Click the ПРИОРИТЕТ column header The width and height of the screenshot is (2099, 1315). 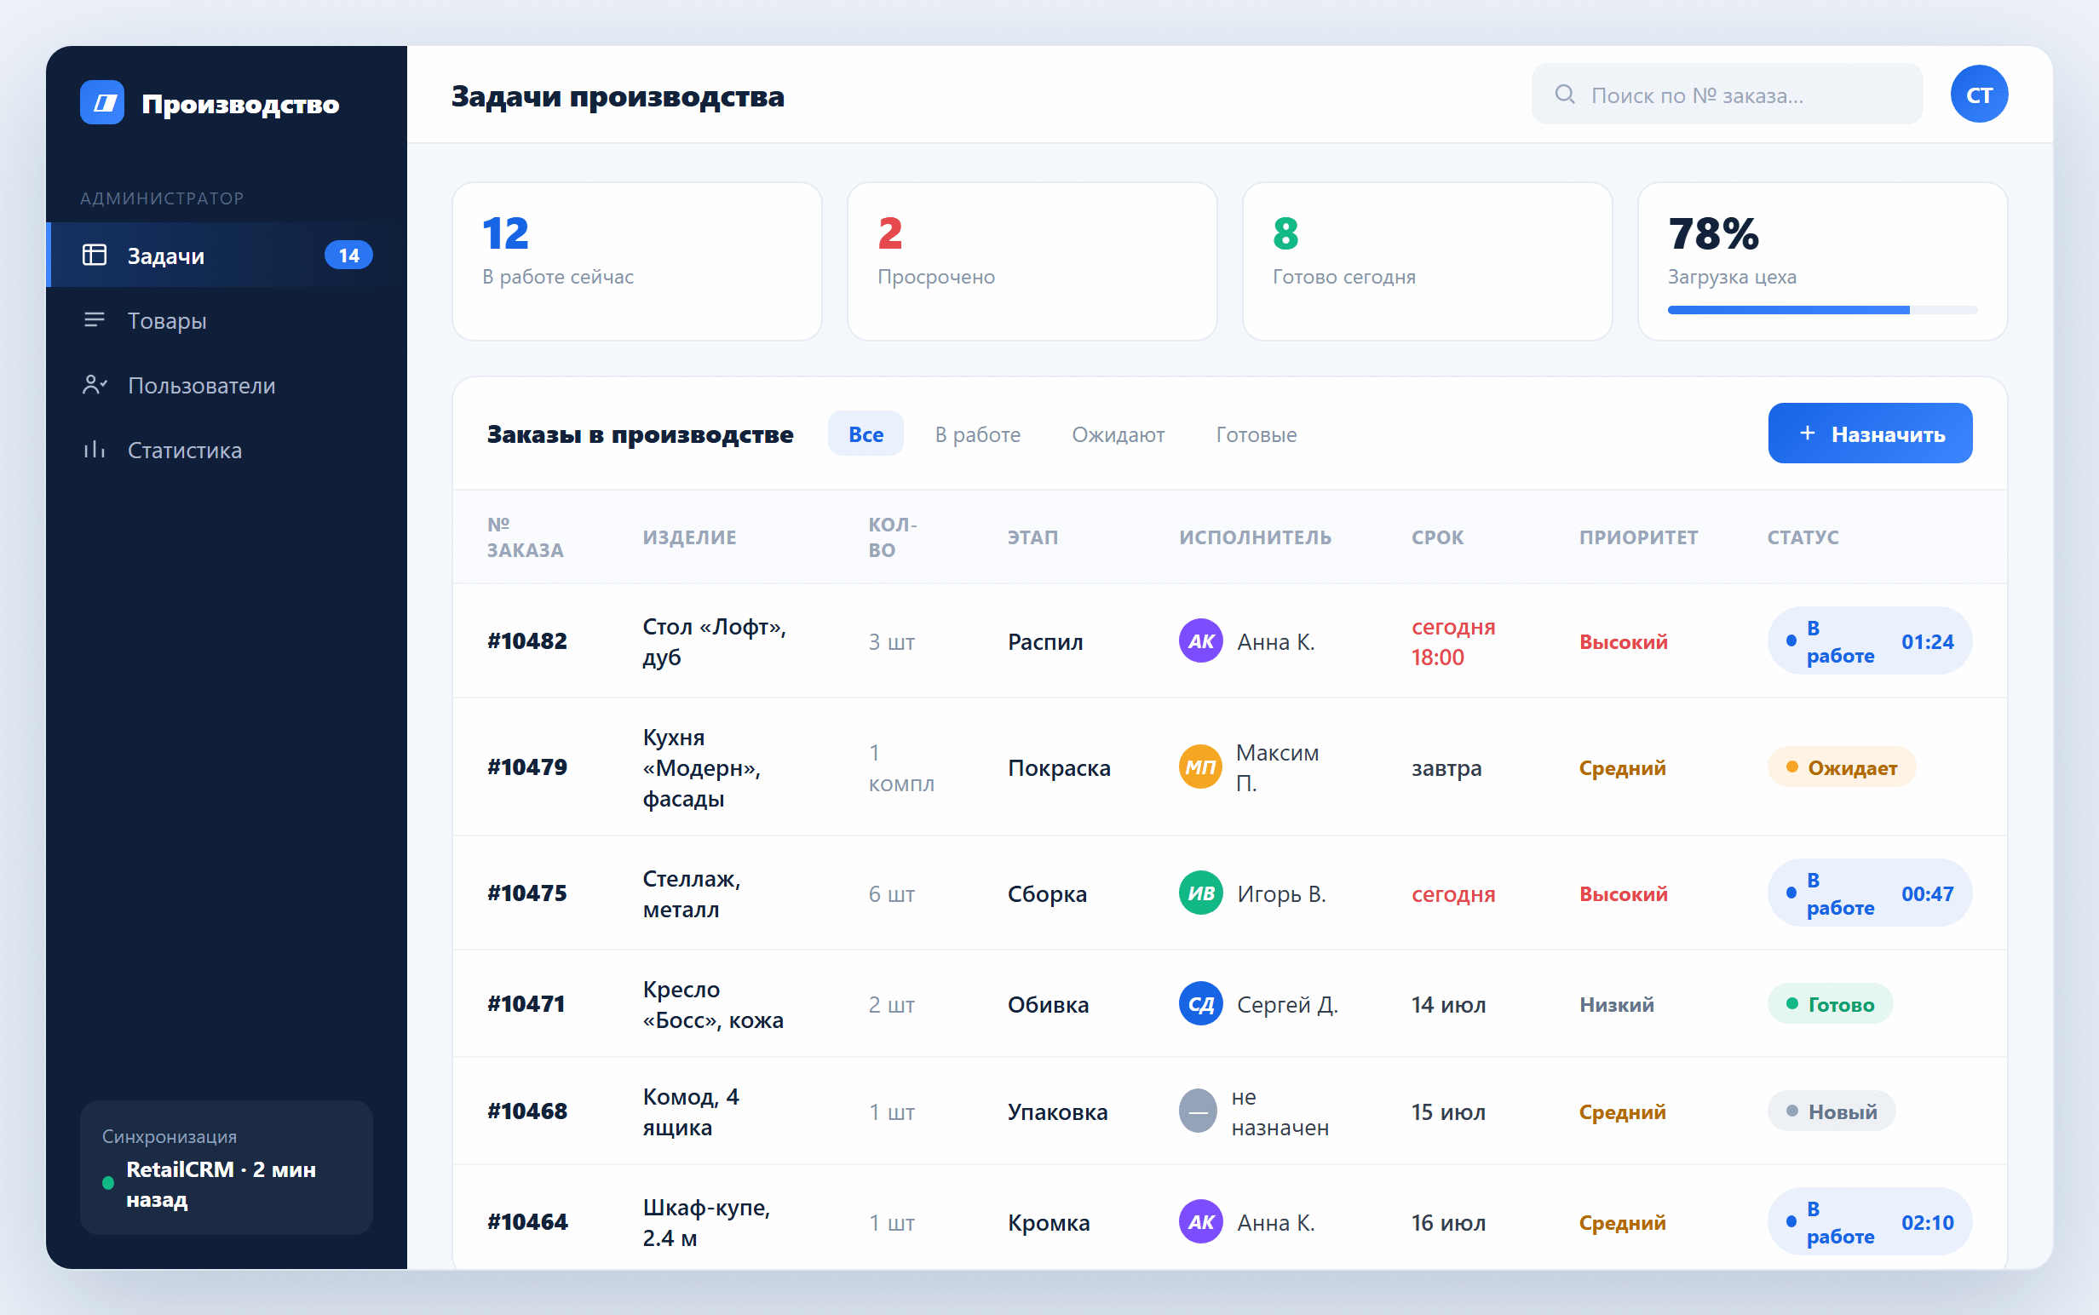[x=1638, y=537]
